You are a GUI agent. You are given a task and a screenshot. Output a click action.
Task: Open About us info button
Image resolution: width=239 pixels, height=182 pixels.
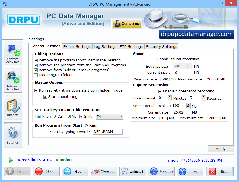pos(161,171)
